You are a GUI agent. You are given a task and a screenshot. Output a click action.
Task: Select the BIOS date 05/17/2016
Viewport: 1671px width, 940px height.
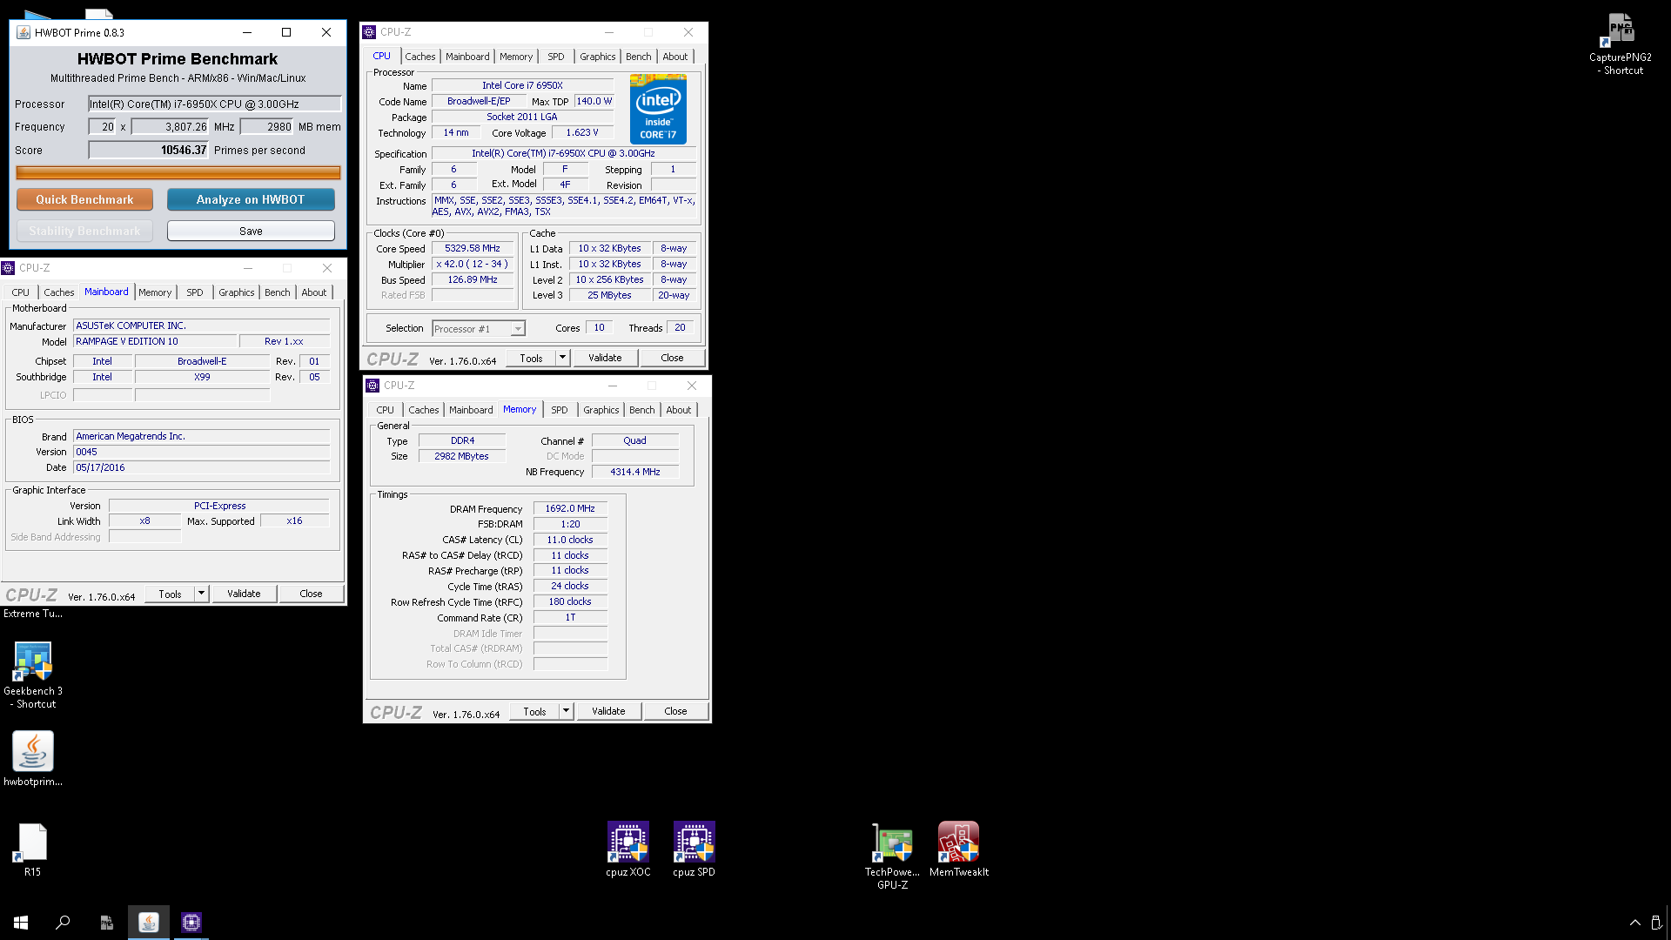coord(202,467)
